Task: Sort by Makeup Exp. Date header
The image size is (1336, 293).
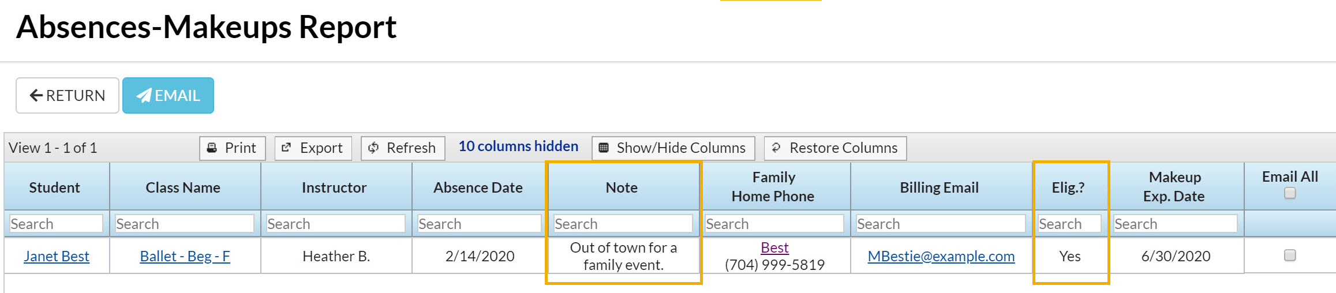Action: [1174, 186]
